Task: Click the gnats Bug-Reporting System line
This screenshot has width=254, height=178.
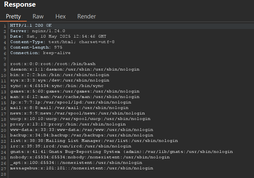Action: click(x=121, y=152)
